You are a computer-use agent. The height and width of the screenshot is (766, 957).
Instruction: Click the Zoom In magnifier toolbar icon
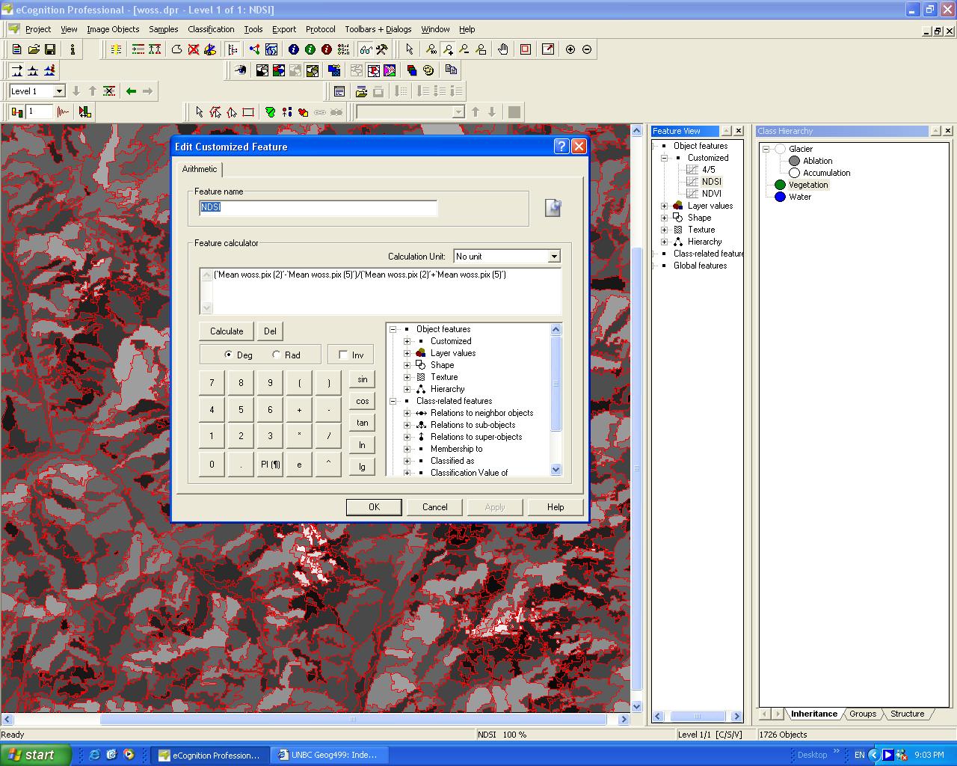[x=447, y=49]
